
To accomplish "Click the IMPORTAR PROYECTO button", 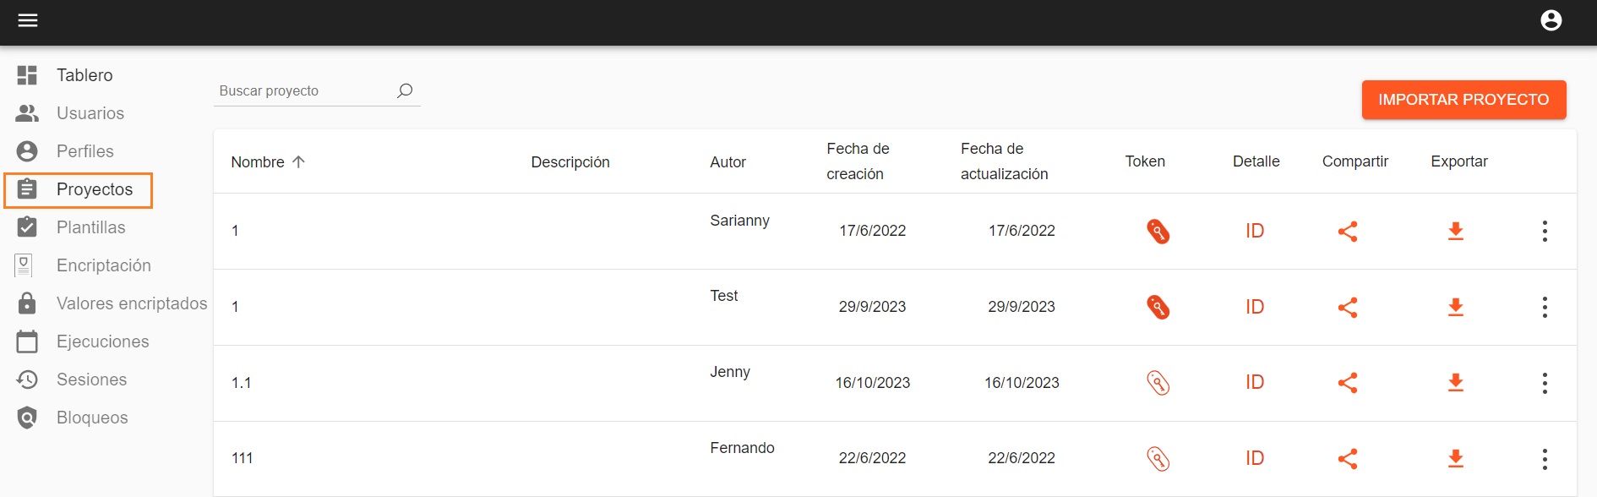I will (1463, 100).
